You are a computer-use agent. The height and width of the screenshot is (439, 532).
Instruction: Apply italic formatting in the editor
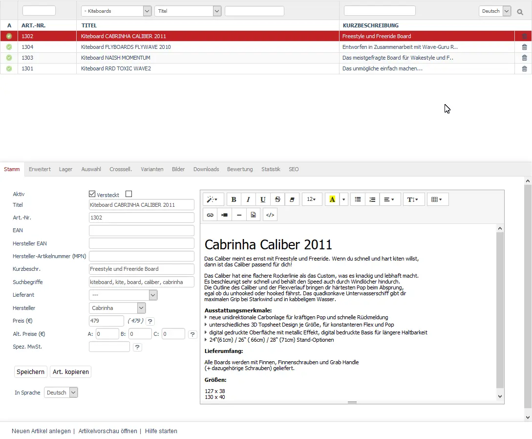[248, 199]
